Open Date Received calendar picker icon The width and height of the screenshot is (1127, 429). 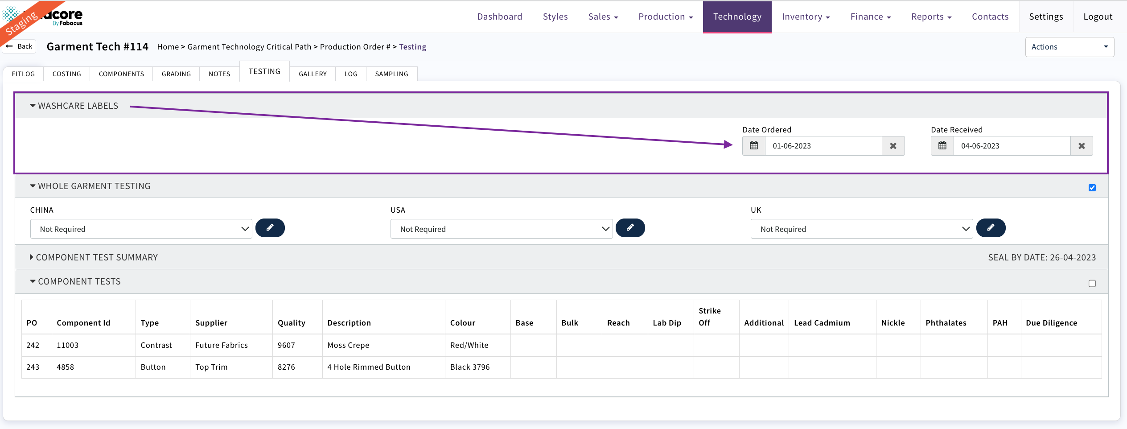(942, 146)
